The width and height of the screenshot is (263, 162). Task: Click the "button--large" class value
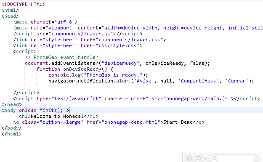point(61,122)
